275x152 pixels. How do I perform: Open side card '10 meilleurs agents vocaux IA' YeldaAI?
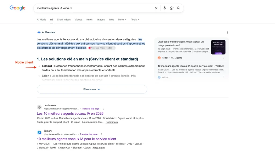191,66
